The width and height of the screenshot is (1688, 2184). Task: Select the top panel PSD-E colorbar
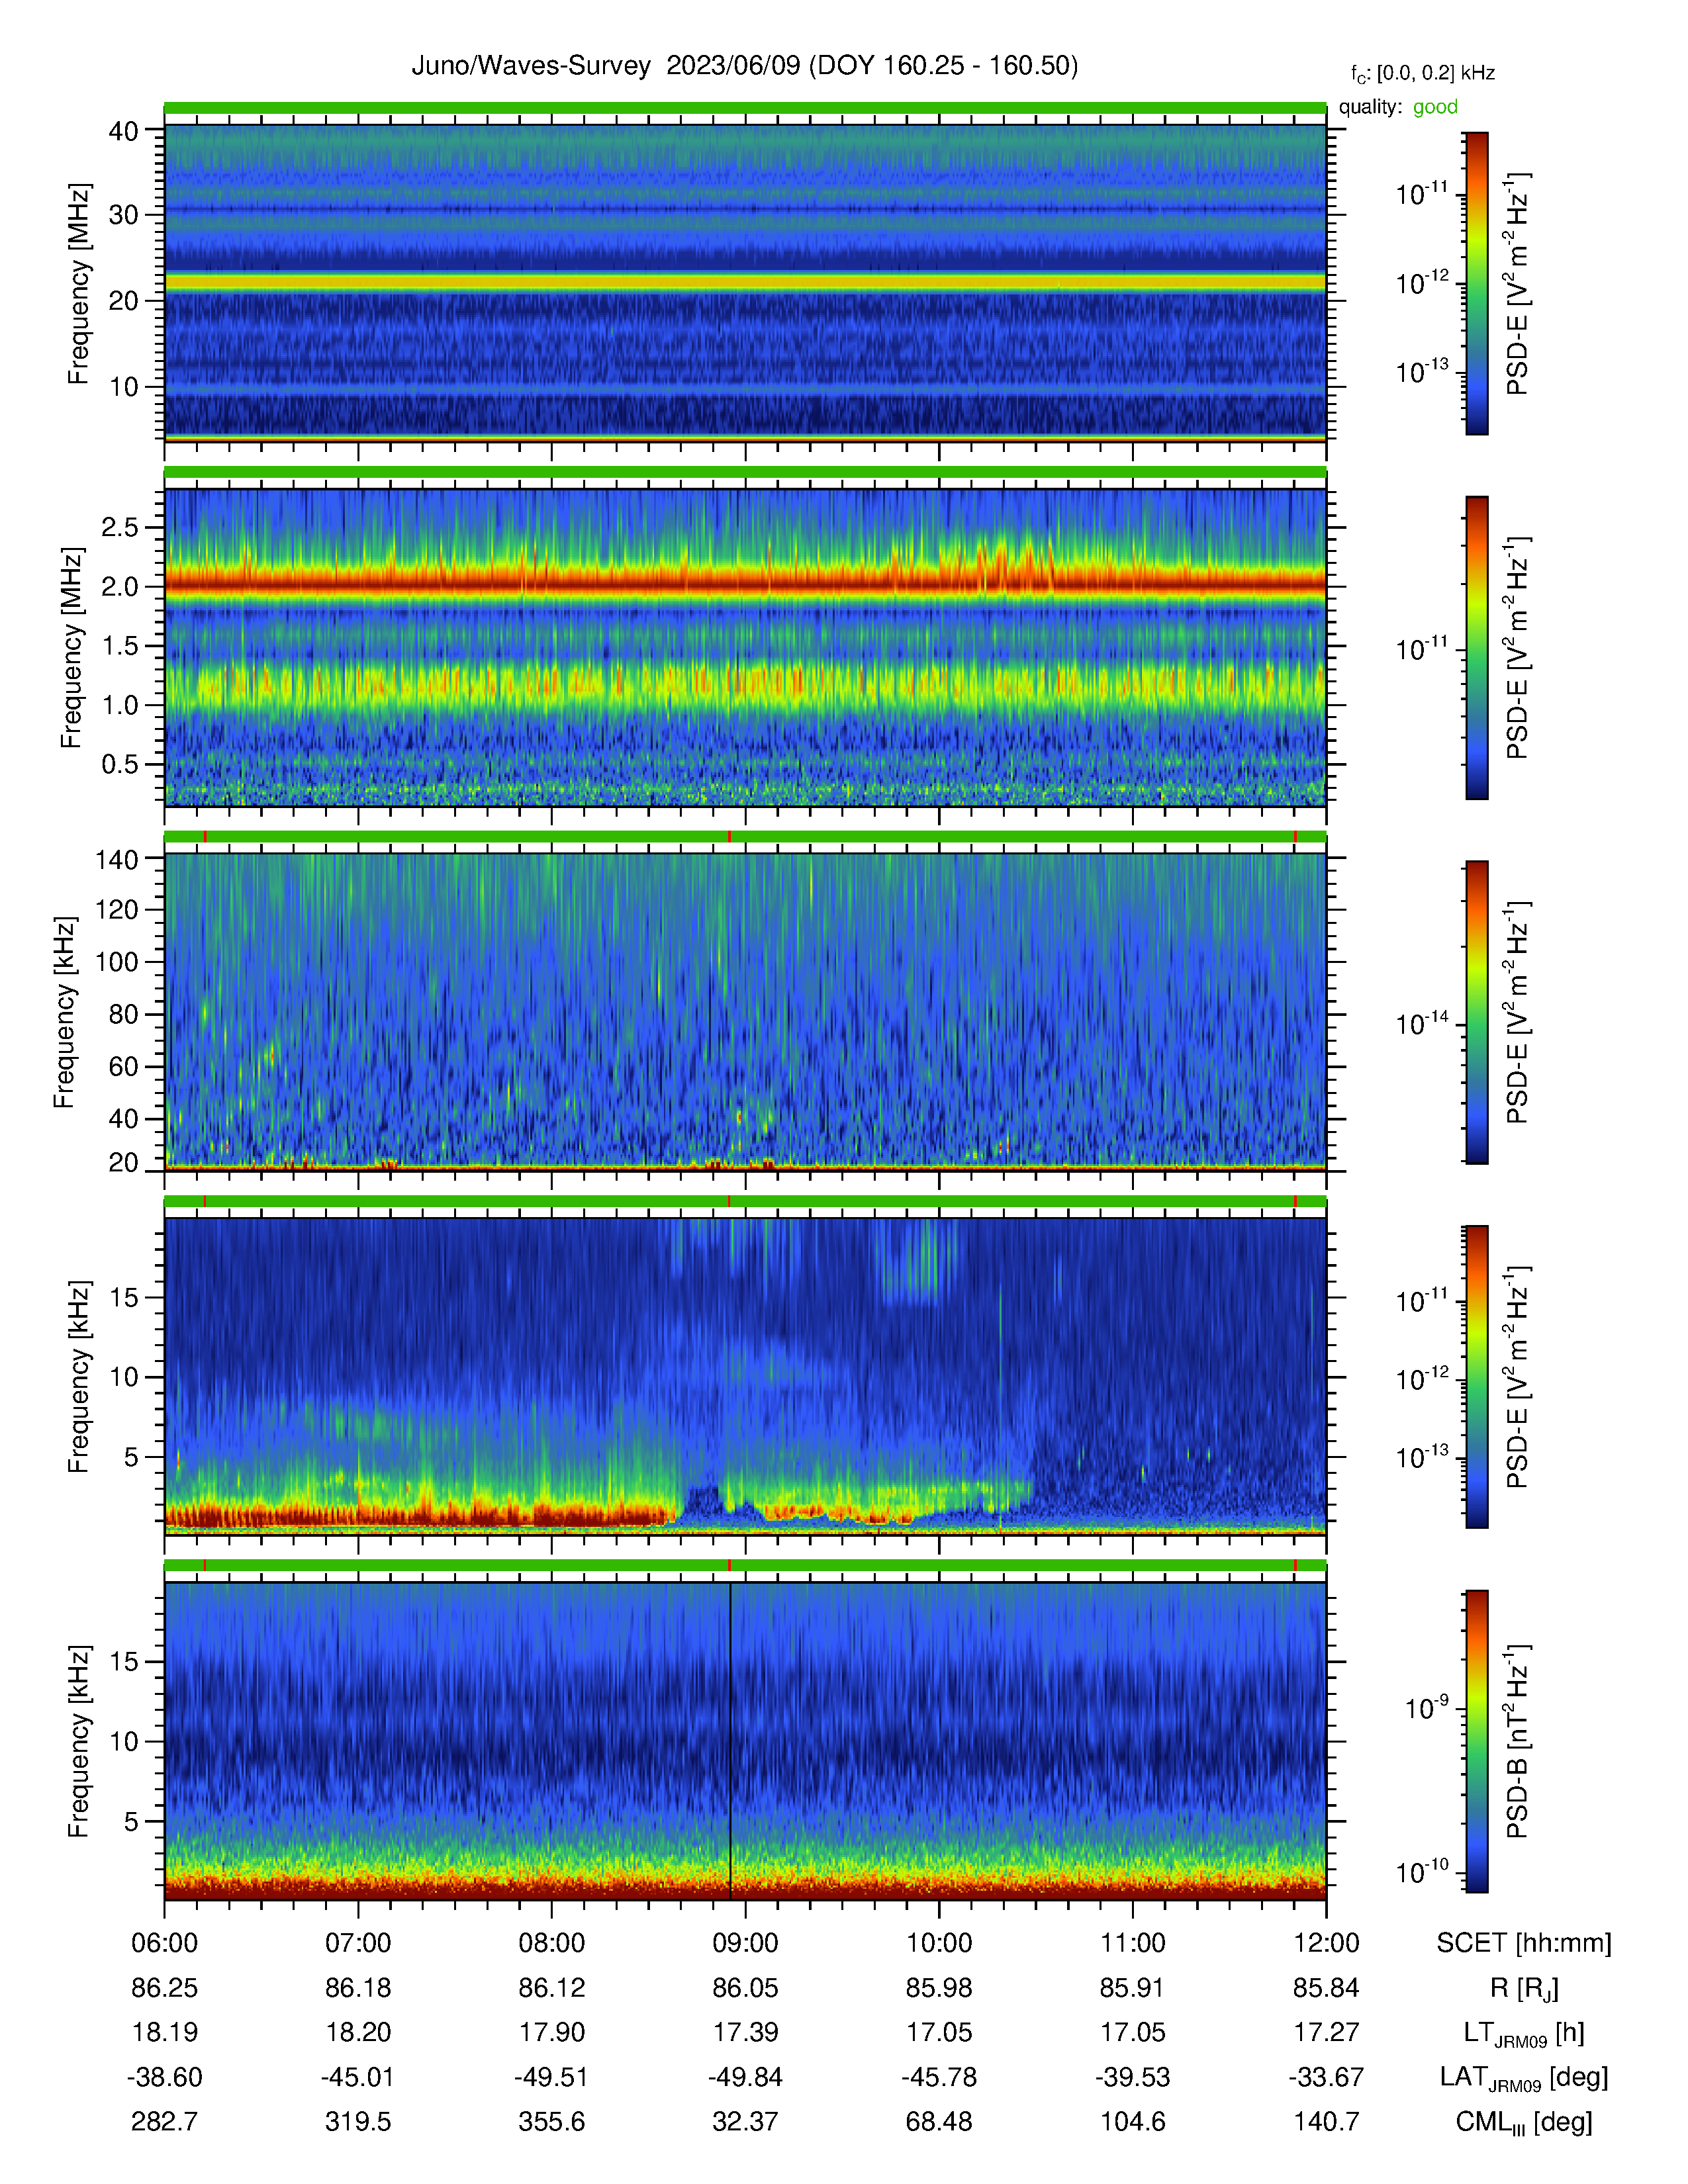tap(1476, 283)
